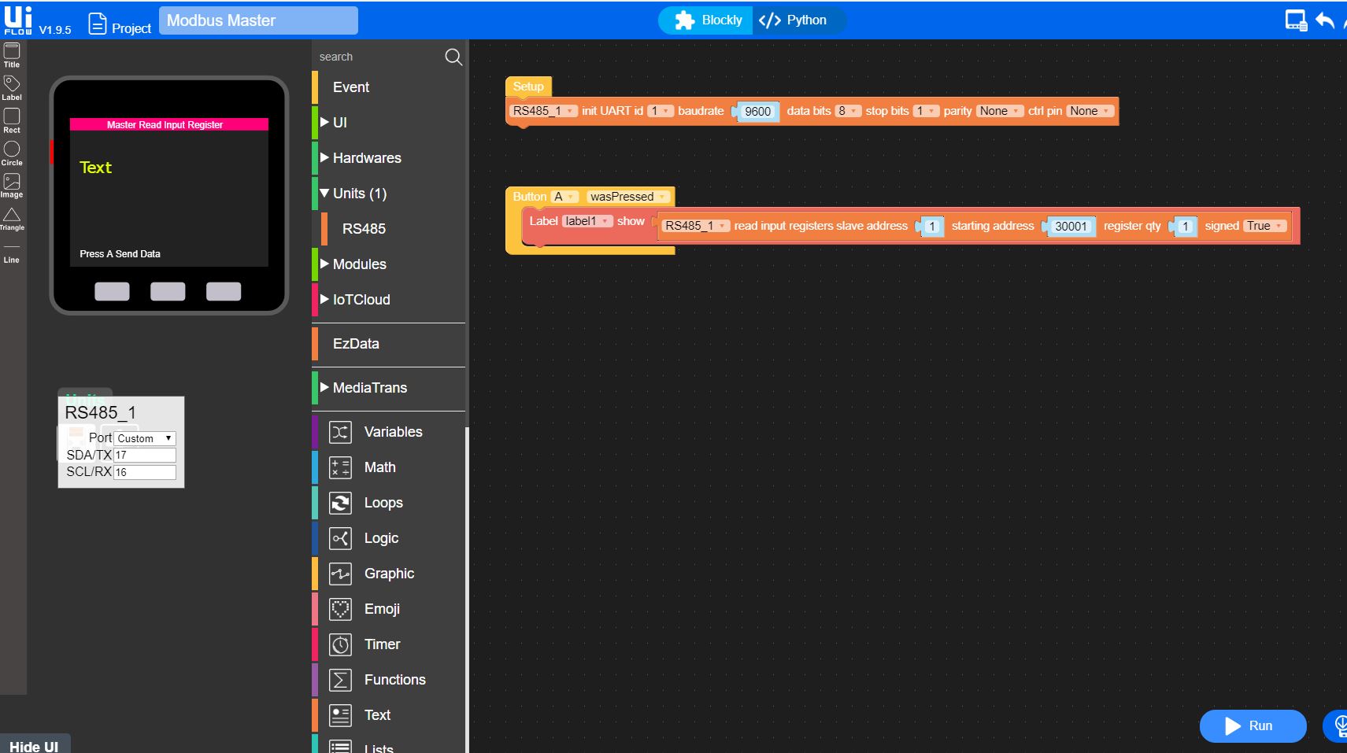Switch to Python code view
1347x753 pixels.
pos(794,20)
